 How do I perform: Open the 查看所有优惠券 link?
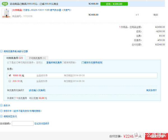pyautogui.click(x=54, y=63)
